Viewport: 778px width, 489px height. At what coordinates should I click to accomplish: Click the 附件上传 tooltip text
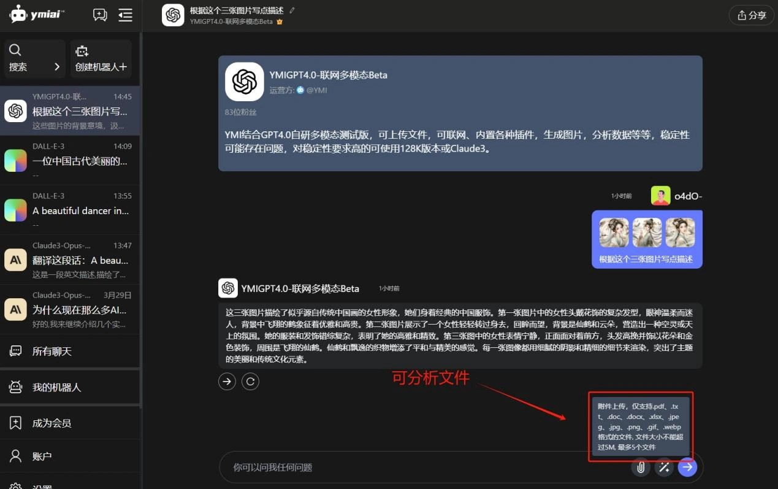pos(641,426)
